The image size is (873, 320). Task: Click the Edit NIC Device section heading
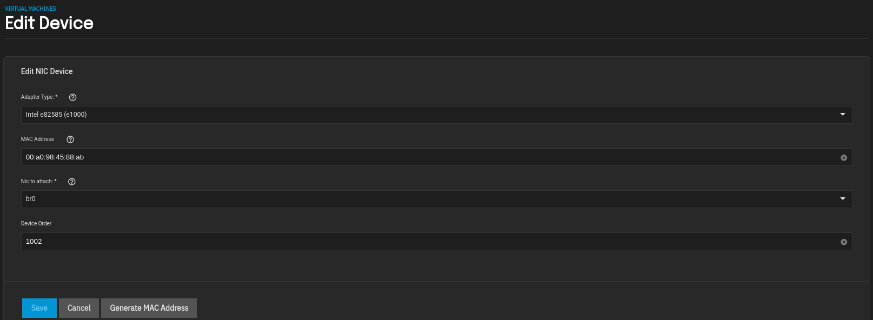pyautogui.click(x=47, y=71)
